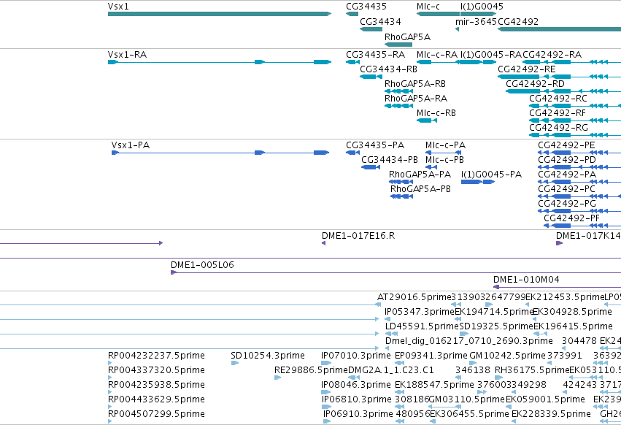Click the Vsx1-RA transcript label
Image resolution: width=621 pixels, height=425 pixels.
[x=127, y=54]
